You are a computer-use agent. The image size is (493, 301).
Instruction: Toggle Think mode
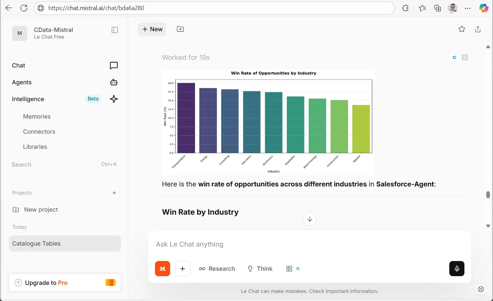pyautogui.click(x=260, y=269)
